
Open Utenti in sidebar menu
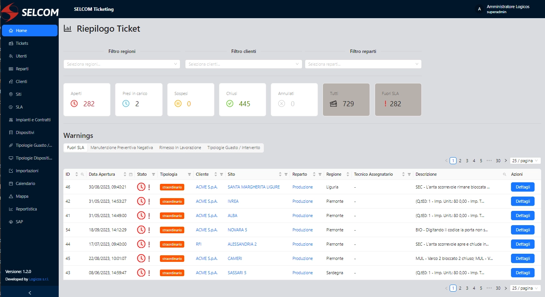coord(30,56)
